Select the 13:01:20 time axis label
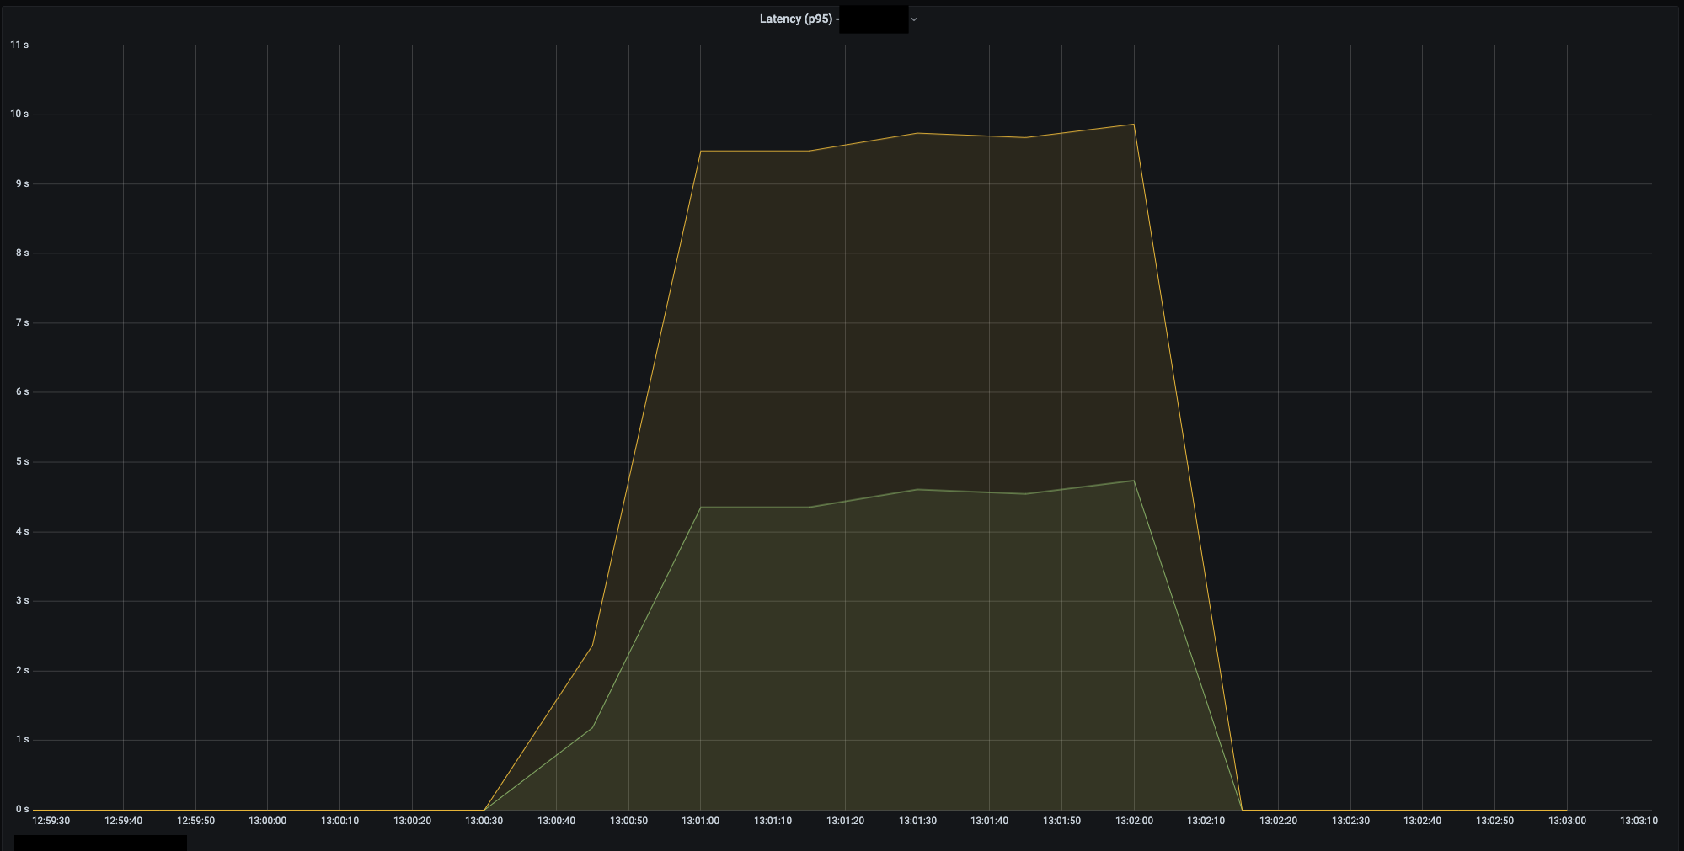 (846, 821)
